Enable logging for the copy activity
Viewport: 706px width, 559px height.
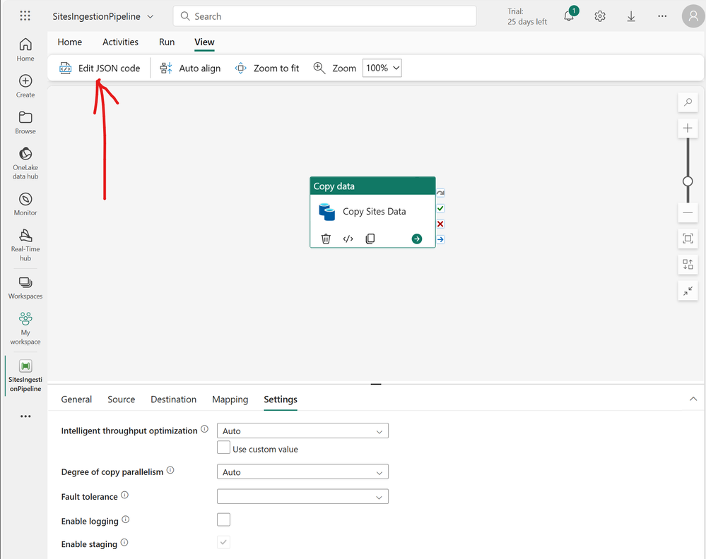coord(223,519)
